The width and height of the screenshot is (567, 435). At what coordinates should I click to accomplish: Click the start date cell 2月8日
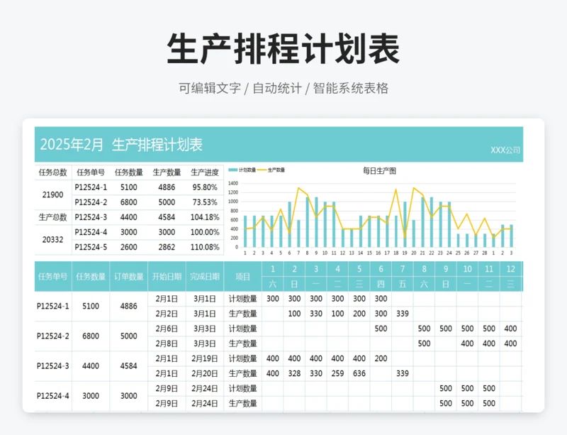pos(167,343)
